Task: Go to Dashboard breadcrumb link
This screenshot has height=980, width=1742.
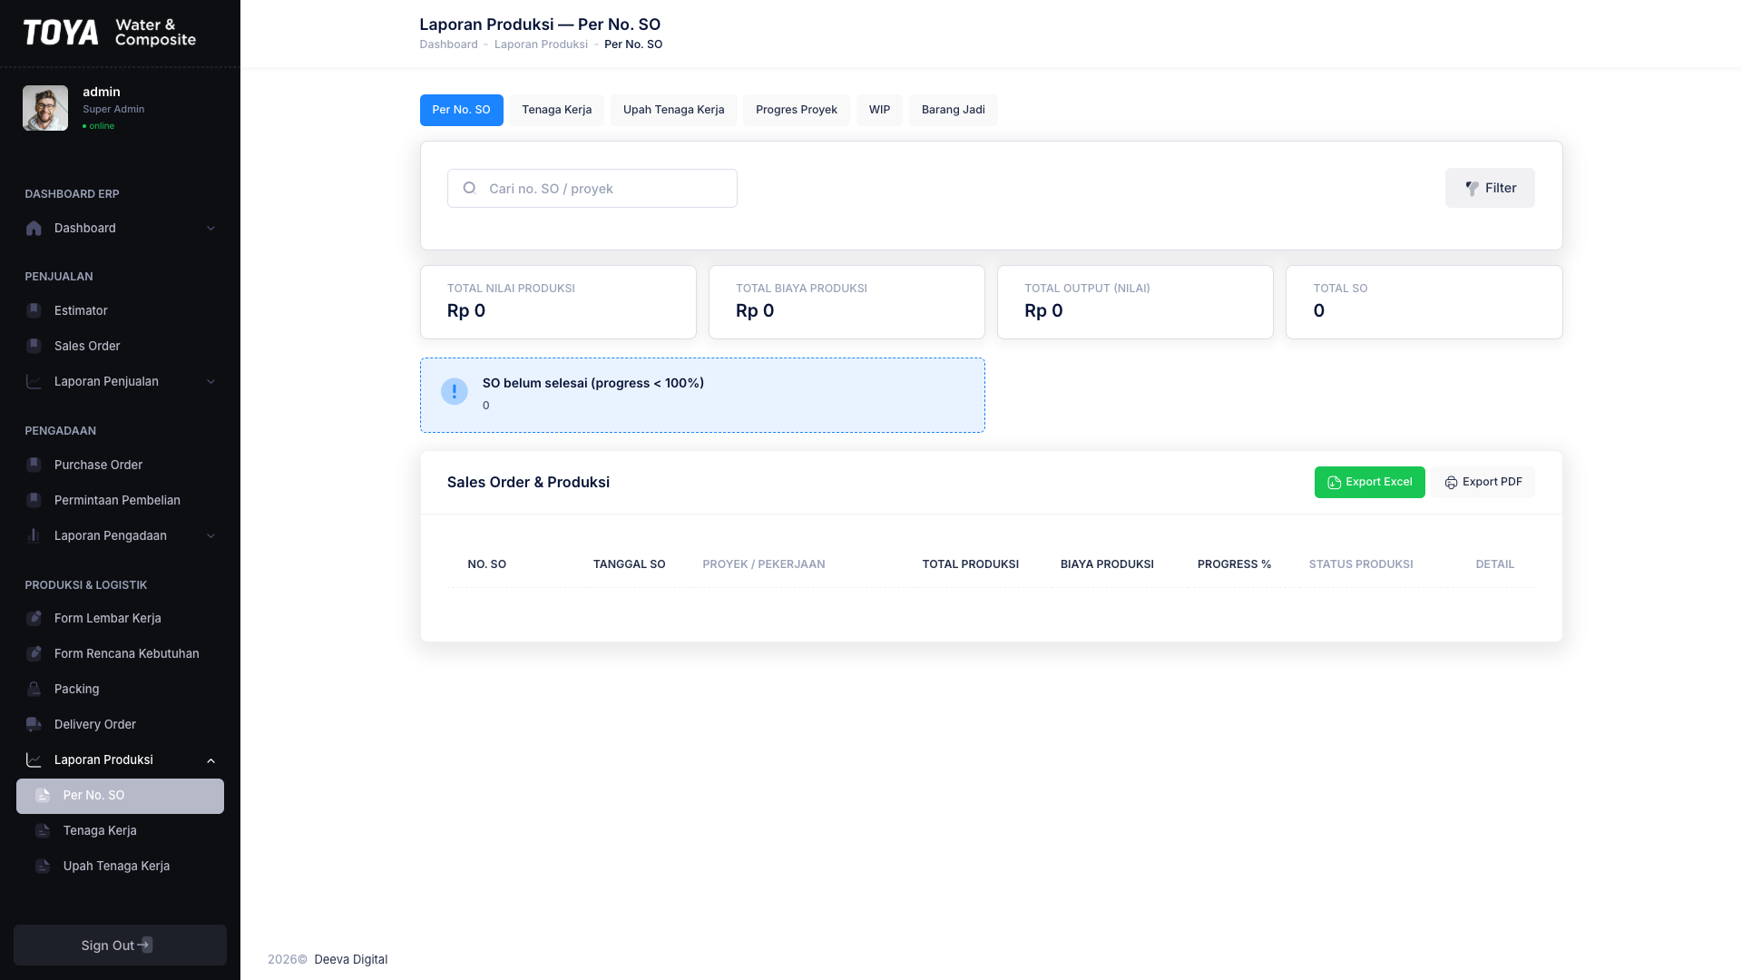Action: tap(448, 44)
